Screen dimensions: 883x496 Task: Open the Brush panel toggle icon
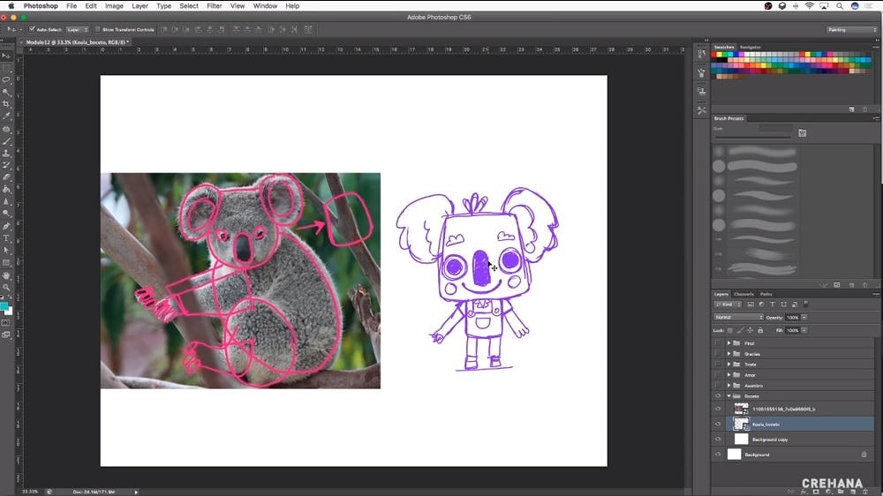(802, 133)
